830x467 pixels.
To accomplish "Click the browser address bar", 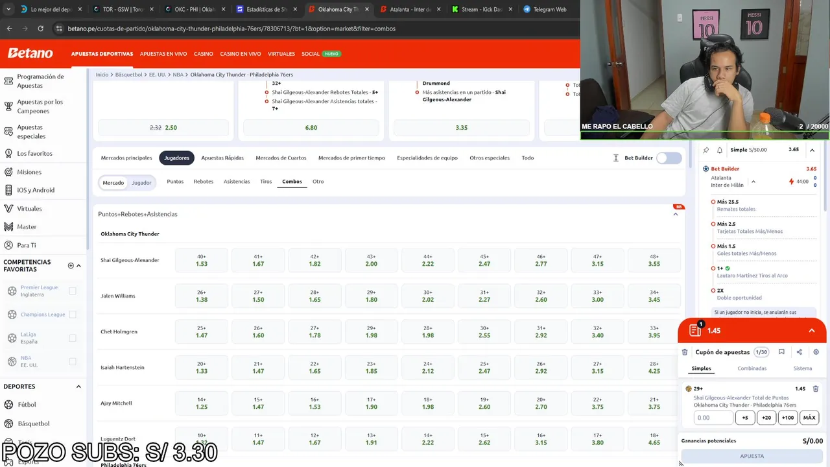I will click(311, 29).
